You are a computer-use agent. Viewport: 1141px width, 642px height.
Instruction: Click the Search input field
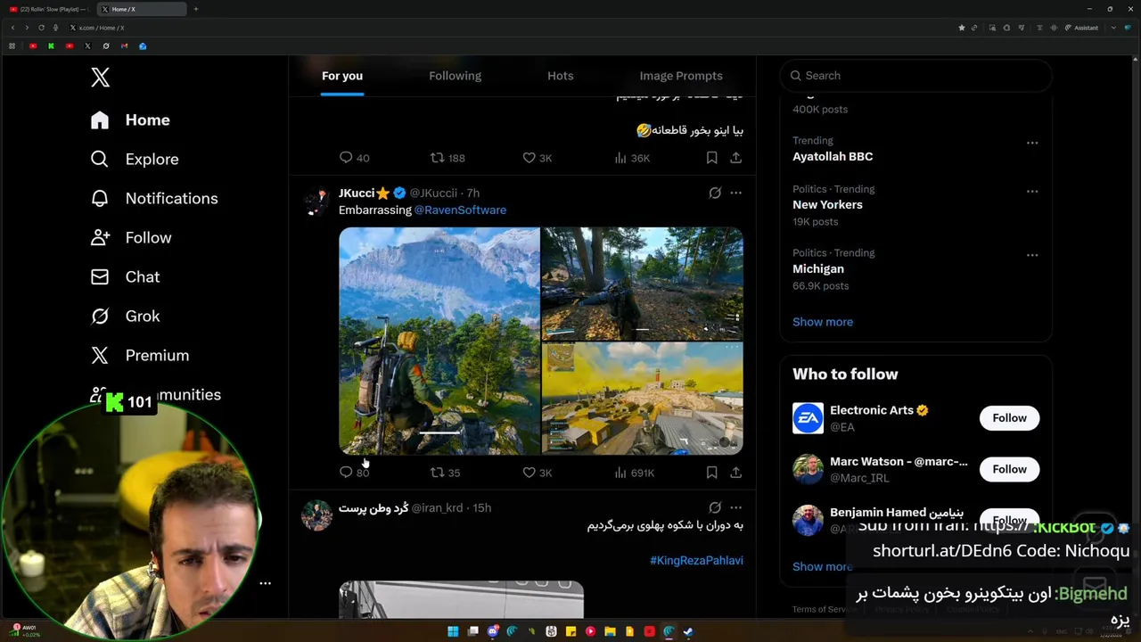tap(915, 76)
